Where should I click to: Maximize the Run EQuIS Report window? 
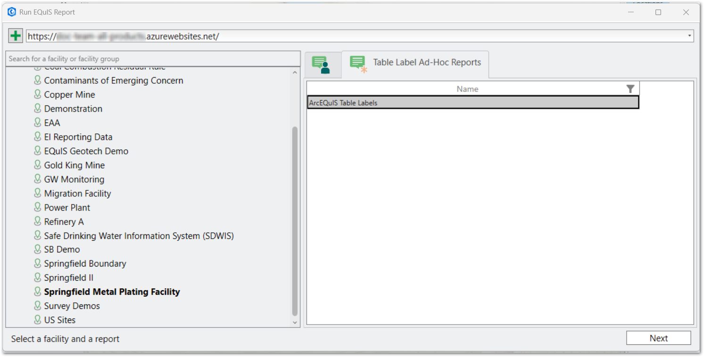pos(658,12)
